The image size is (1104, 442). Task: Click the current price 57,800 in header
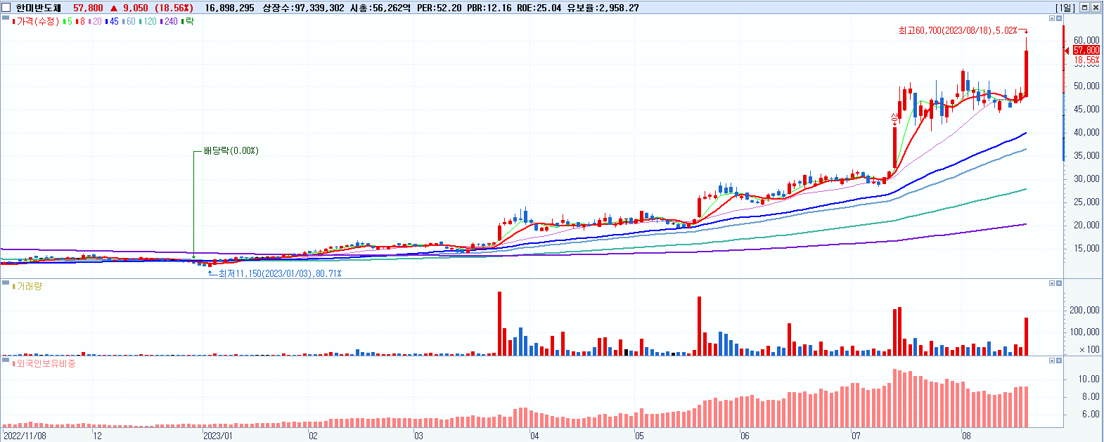pyautogui.click(x=88, y=8)
